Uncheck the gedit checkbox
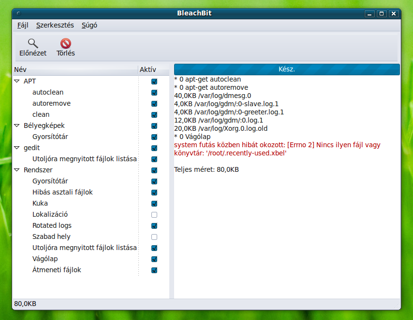The height and width of the screenshot is (320, 413). click(x=154, y=148)
